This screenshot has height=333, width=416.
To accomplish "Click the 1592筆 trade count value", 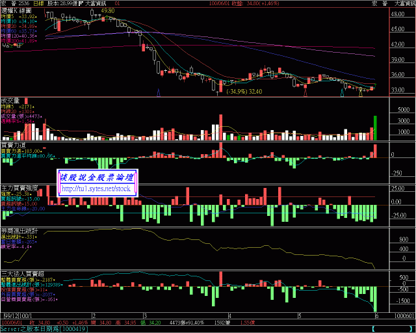I will (x=222, y=323).
